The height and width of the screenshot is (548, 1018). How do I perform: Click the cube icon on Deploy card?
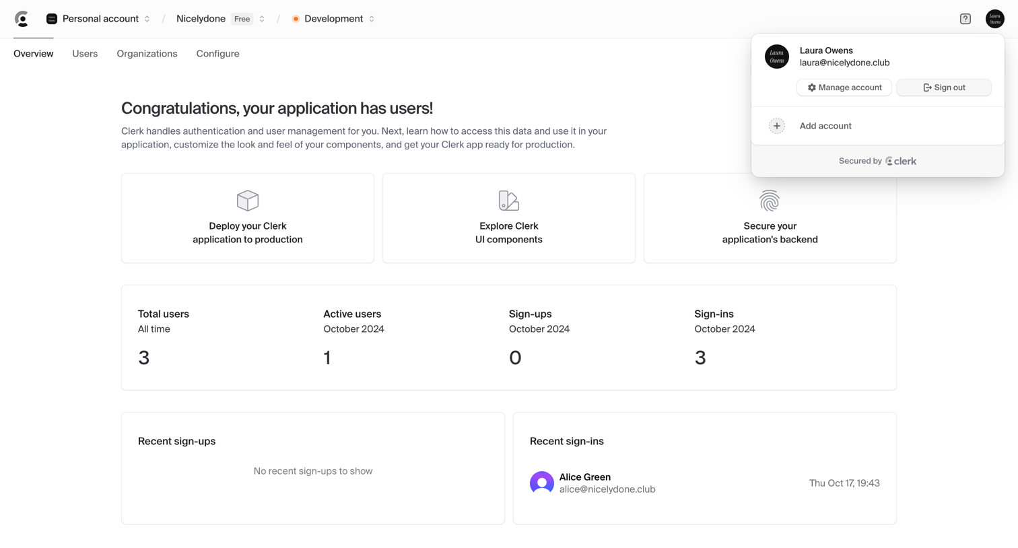point(248,200)
